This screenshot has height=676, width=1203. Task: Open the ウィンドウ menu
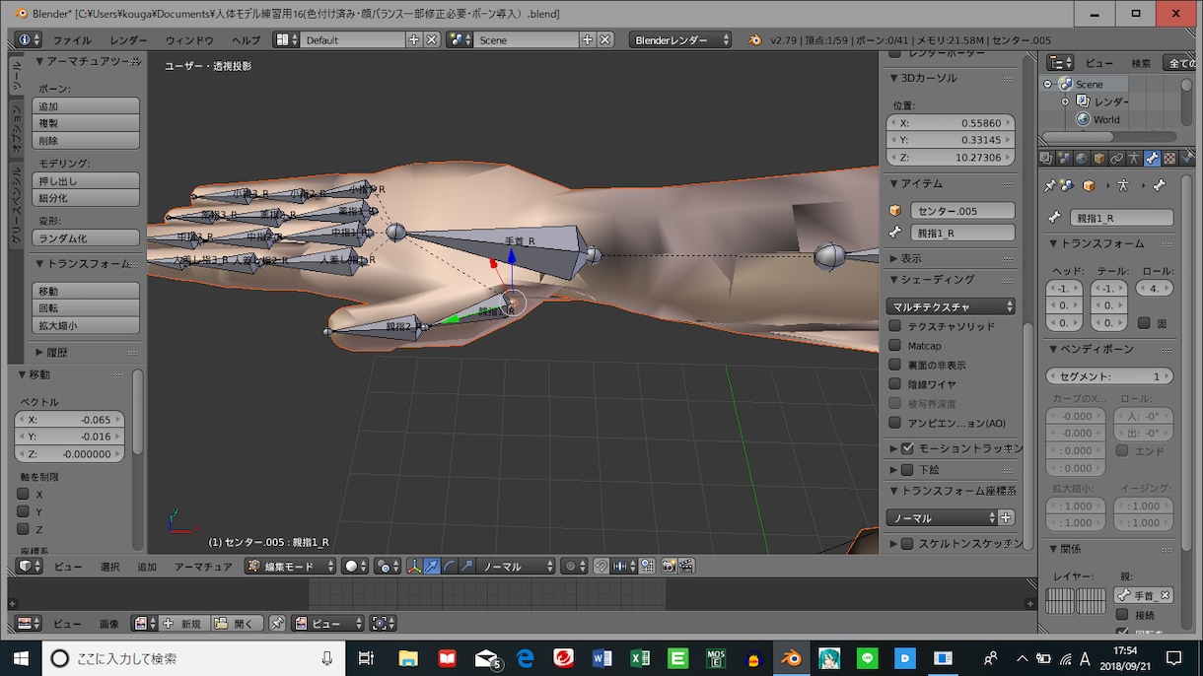tap(189, 40)
